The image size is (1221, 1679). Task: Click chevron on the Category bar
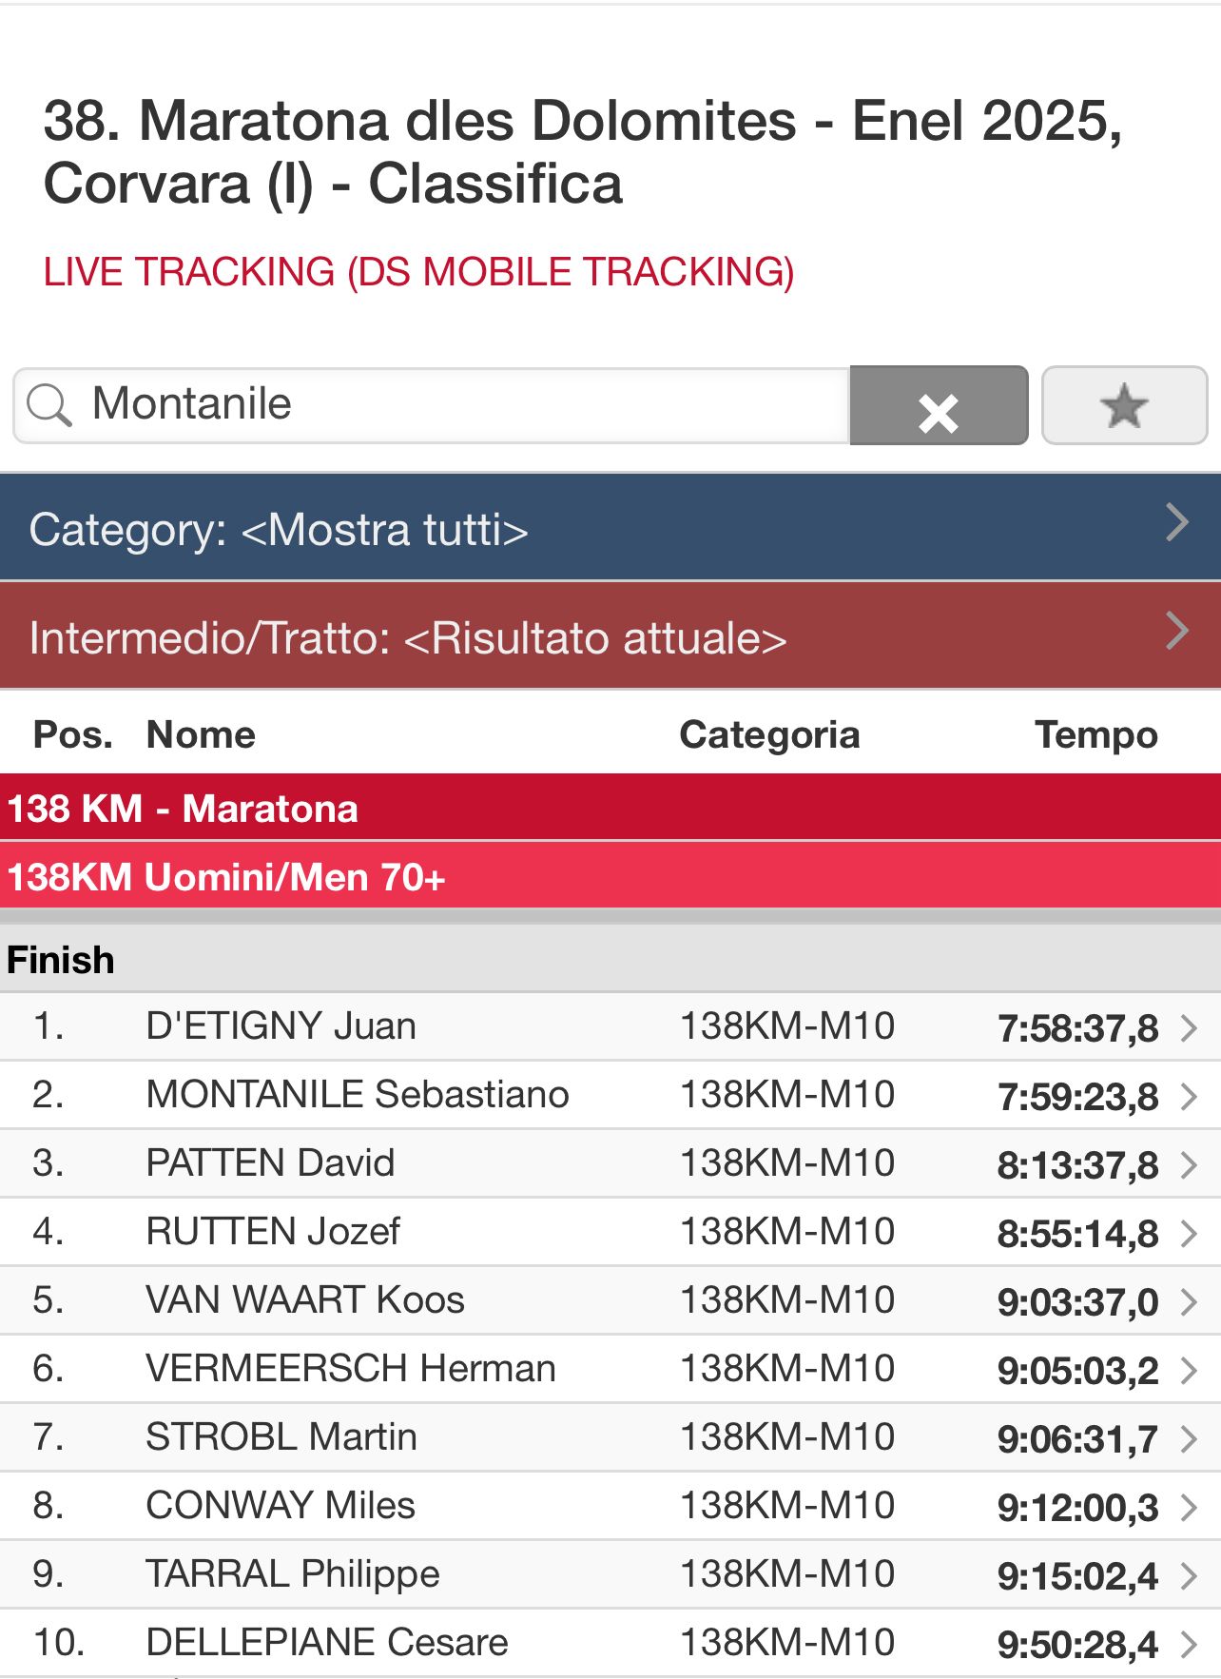tap(1177, 522)
